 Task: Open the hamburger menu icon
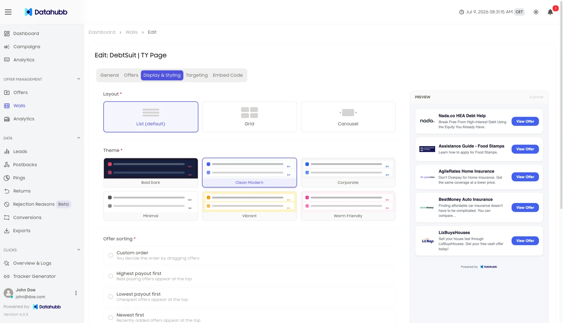pos(8,12)
